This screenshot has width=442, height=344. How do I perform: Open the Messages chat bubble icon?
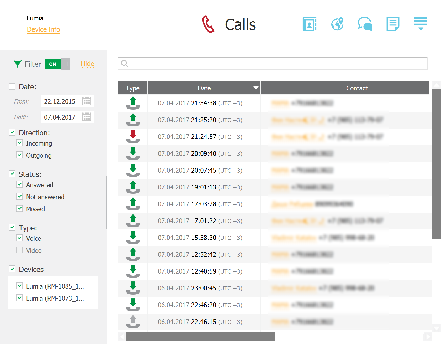[x=365, y=24]
